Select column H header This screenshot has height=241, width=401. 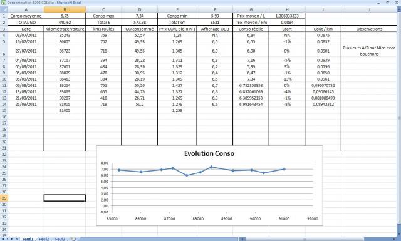(287, 9)
